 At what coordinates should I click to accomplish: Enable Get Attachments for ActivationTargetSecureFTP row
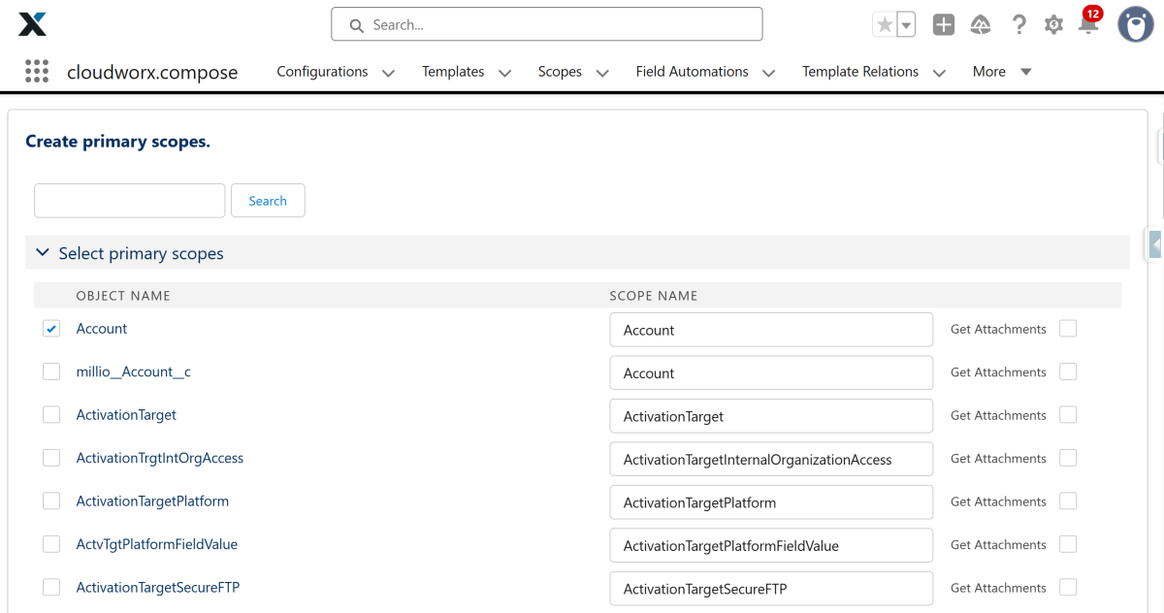click(1068, 588)
